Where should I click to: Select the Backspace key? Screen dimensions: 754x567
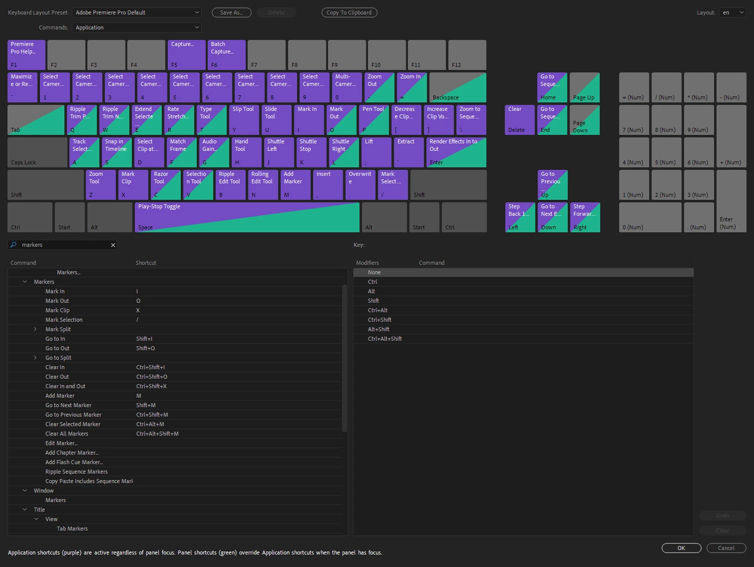point(458,87)
